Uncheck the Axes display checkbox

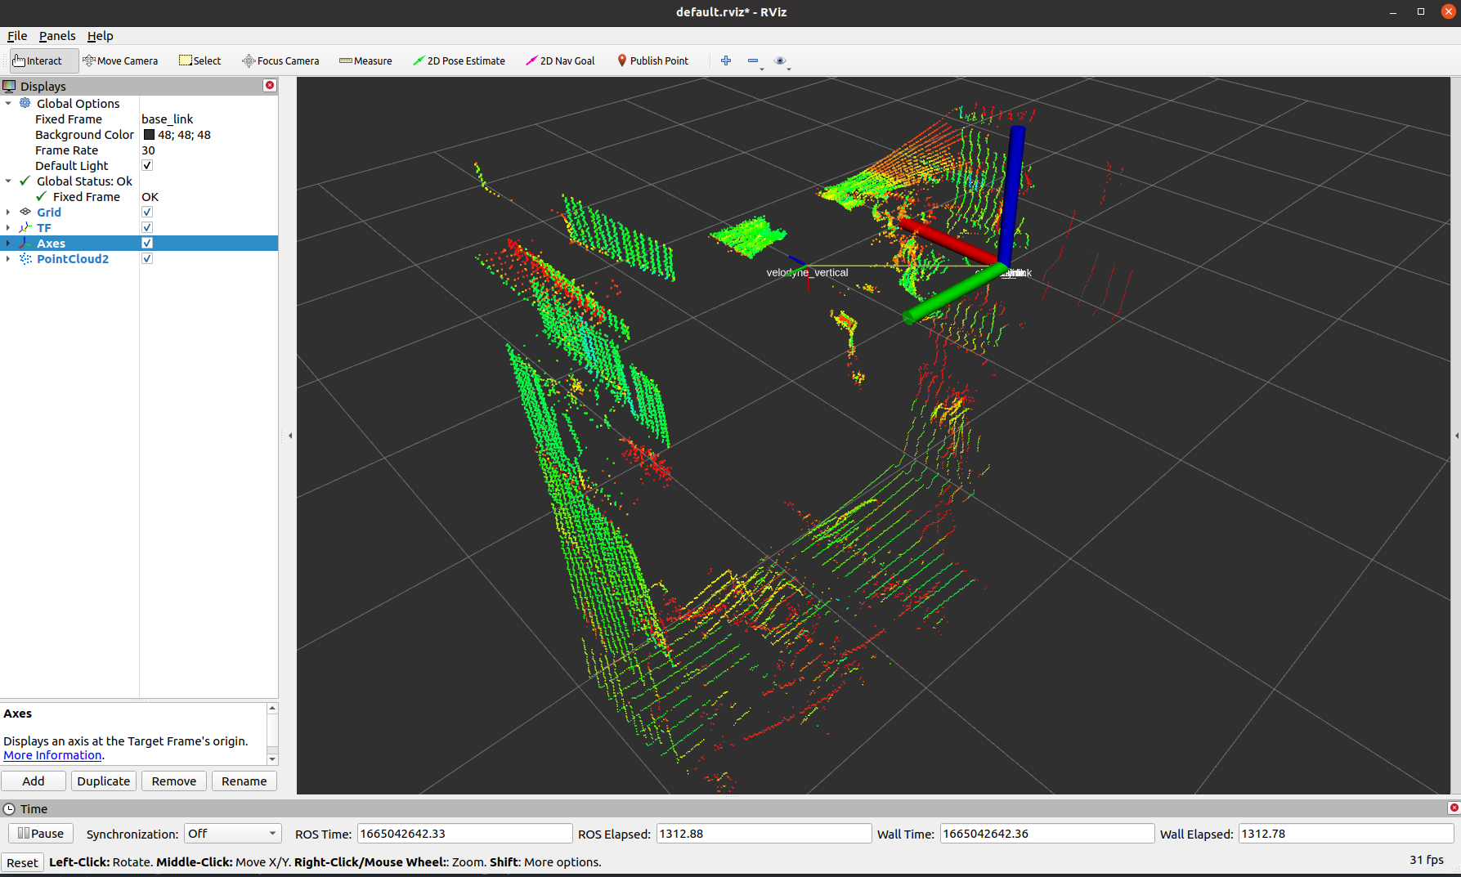[147, 243]
